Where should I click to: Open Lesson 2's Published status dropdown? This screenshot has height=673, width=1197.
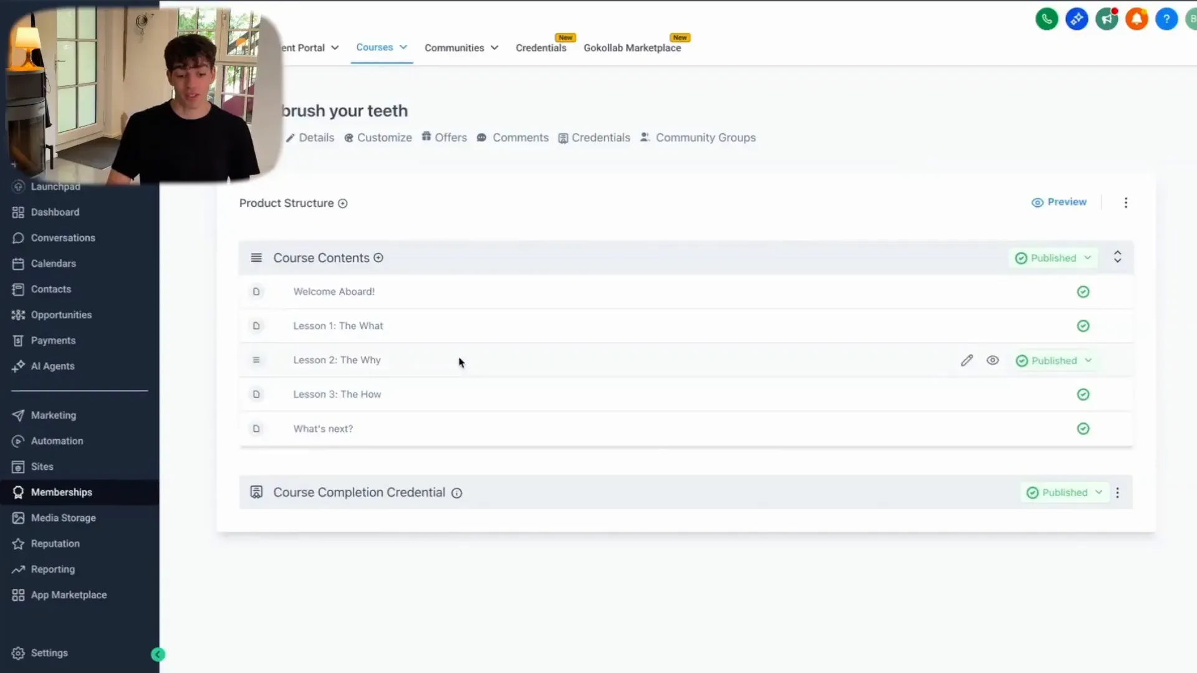(1055, 360)
